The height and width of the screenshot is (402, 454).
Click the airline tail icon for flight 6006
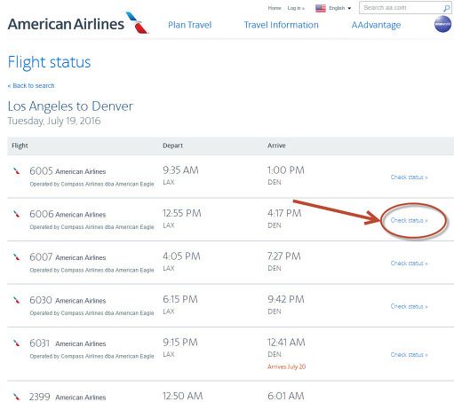click(17, 214)
